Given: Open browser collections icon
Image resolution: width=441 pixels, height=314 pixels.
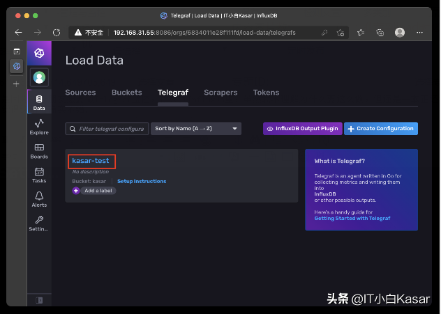Looking at the screenshot, I should (380, 33).
